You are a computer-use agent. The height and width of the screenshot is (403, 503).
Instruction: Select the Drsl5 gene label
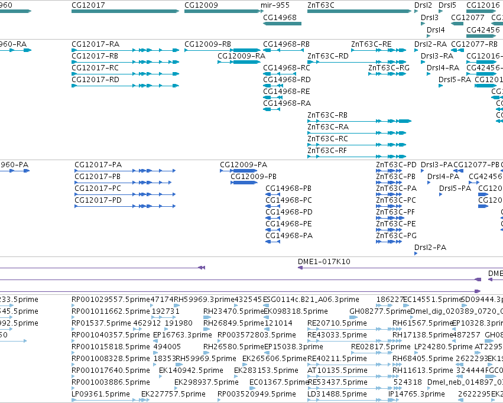click(x=447, y=5)
